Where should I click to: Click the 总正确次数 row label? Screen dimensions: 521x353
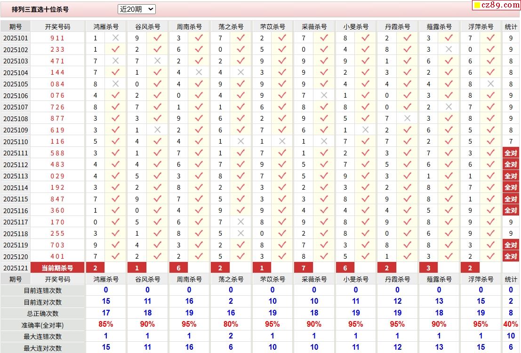click(x=42, y=314)
